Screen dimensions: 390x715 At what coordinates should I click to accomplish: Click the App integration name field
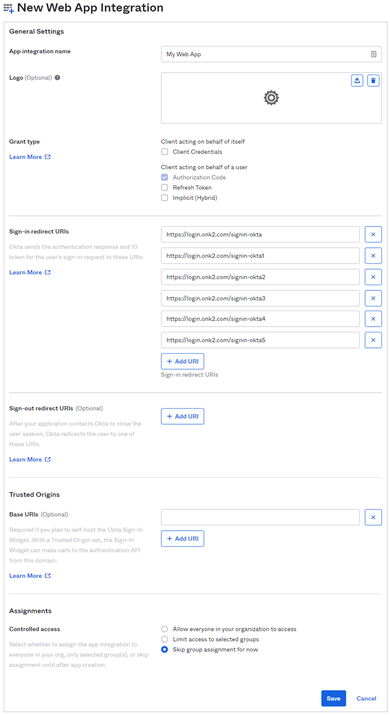pyautogui.click(x=266, y=54)
